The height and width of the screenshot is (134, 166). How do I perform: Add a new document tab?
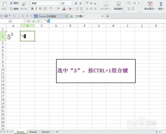click(x=108, y=16)
